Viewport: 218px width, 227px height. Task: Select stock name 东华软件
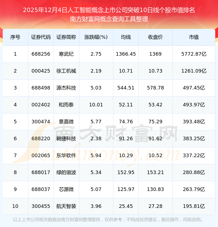tap(66, 156)
